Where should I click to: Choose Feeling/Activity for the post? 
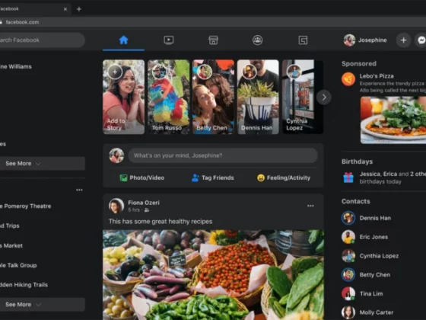point(284,178)
